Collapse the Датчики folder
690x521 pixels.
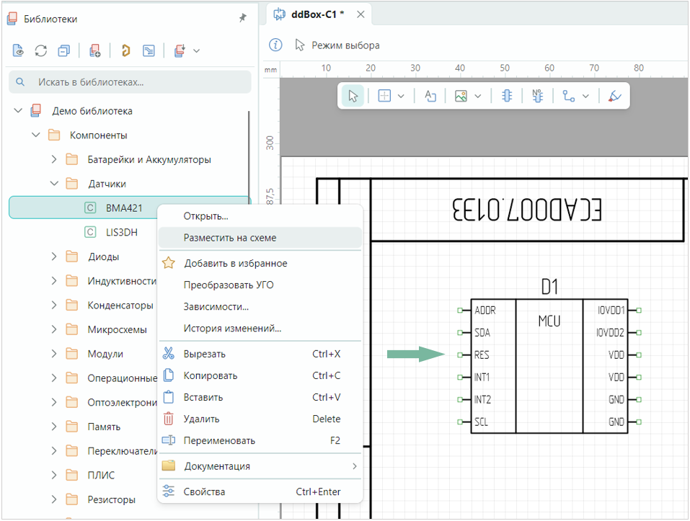click(x=54, y=184)
